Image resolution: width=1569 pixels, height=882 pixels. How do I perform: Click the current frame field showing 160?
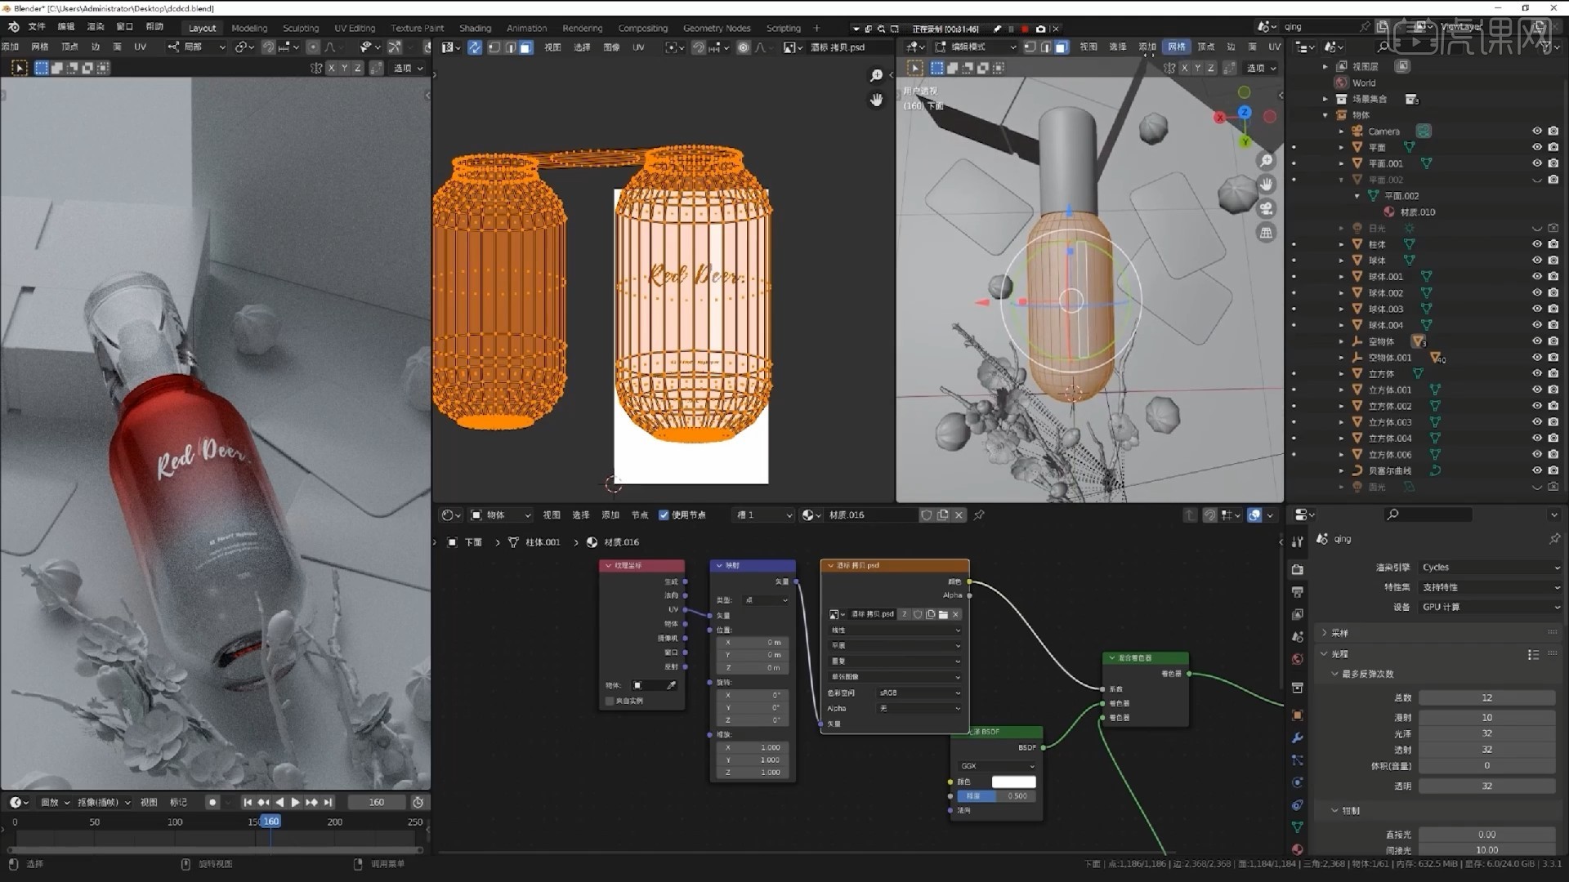coord(377,803)
